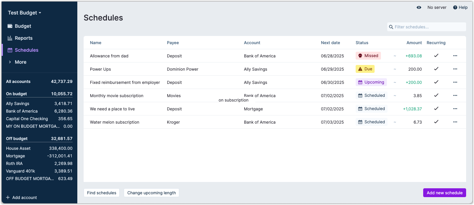
Task: Toggle privacy mode with the eye icon
Action: tap(419, 7)
